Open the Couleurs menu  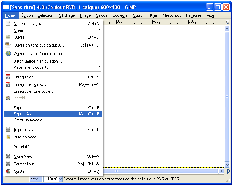point(120,15)
